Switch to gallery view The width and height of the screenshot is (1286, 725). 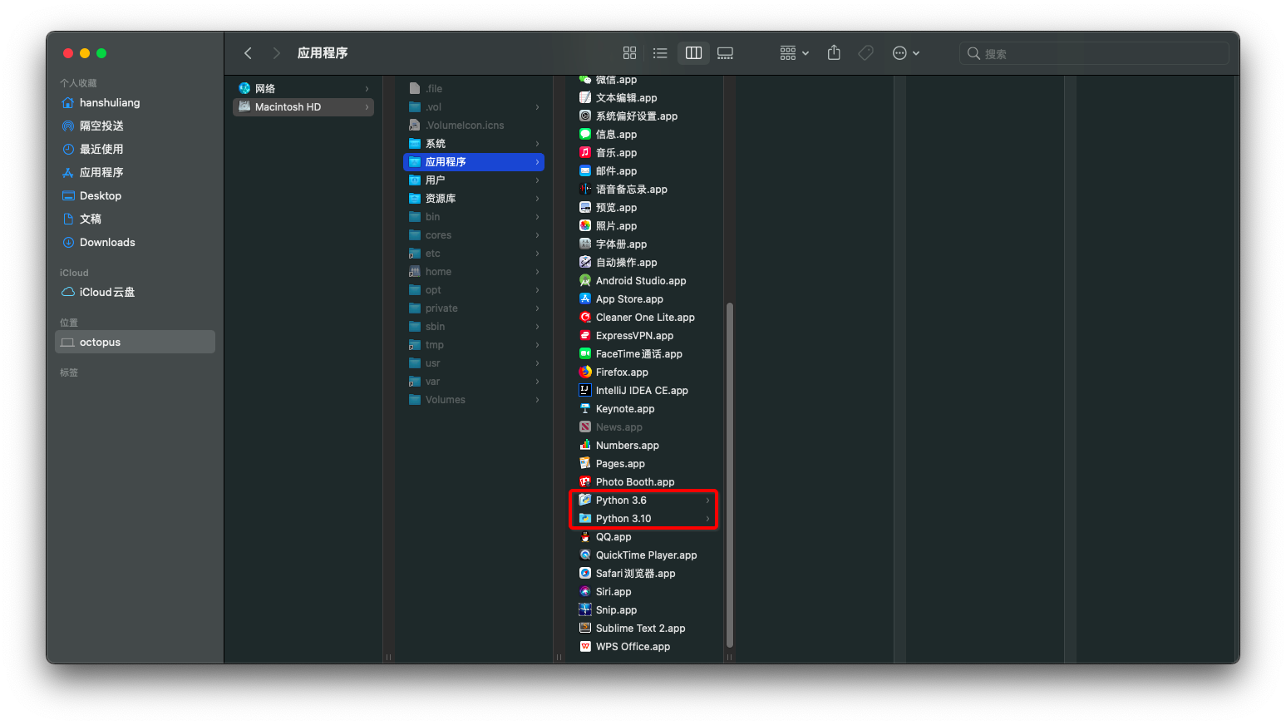click(725, 53)
